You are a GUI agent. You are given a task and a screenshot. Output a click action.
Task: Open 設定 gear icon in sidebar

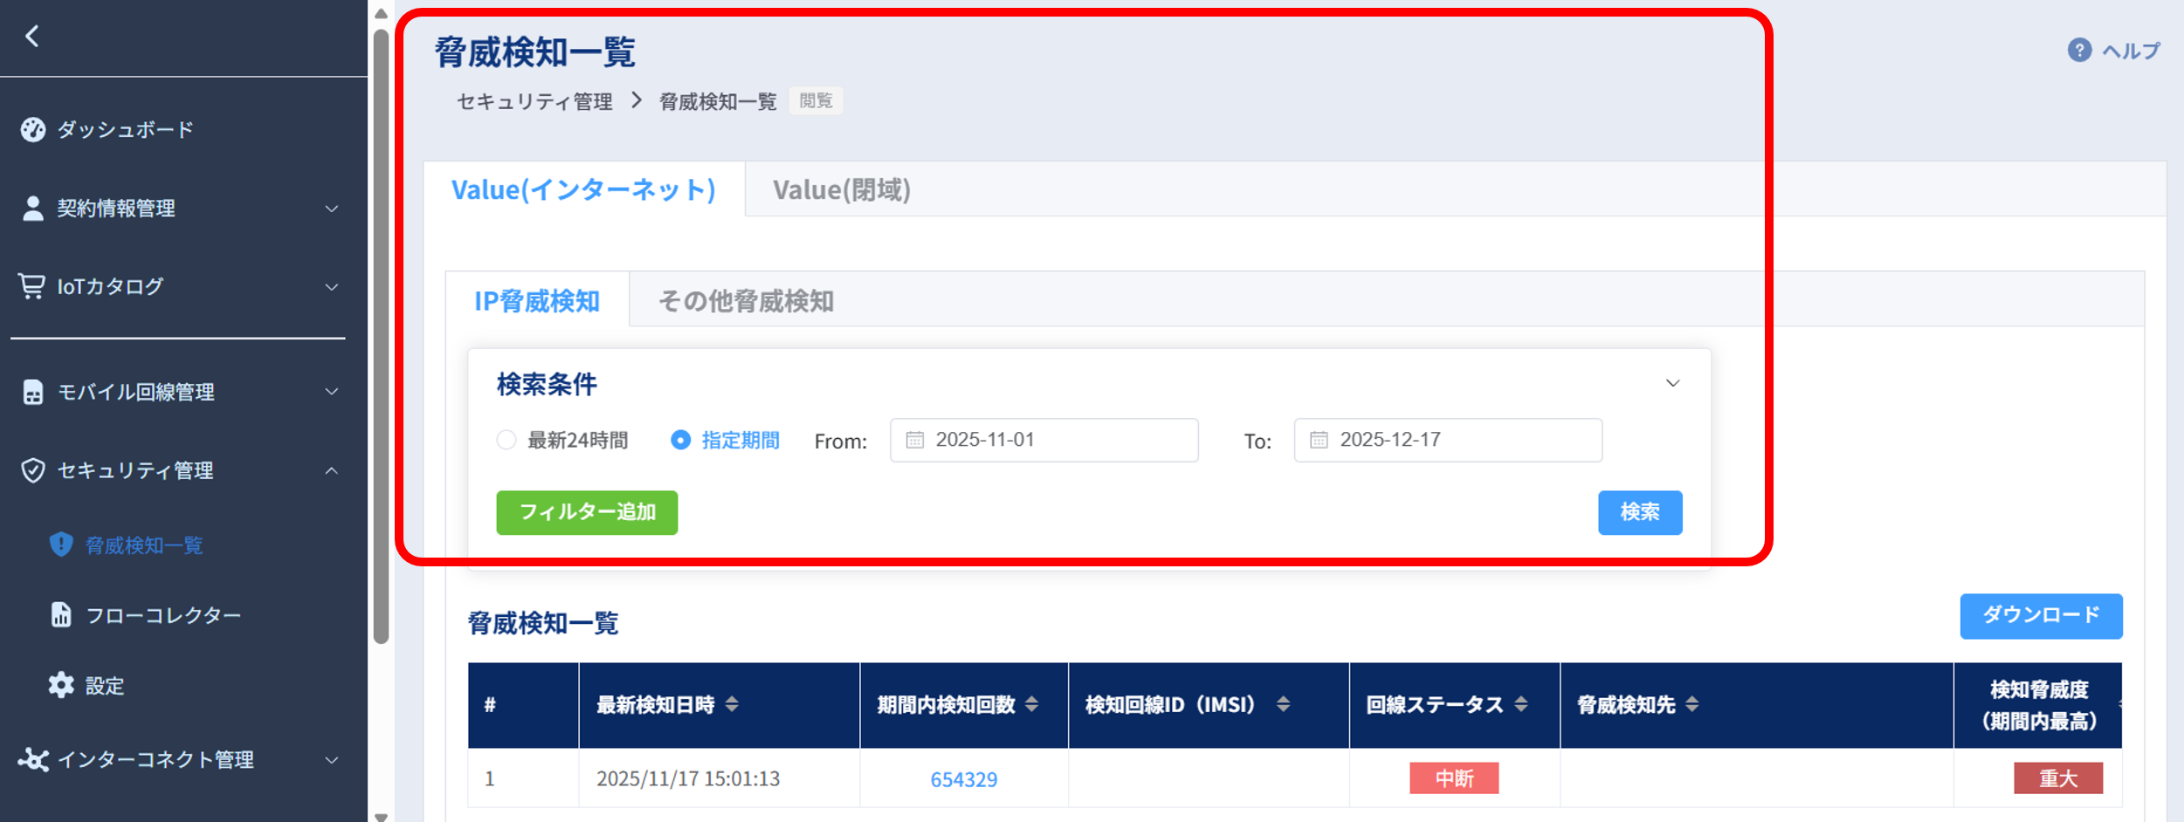(61, 686)
